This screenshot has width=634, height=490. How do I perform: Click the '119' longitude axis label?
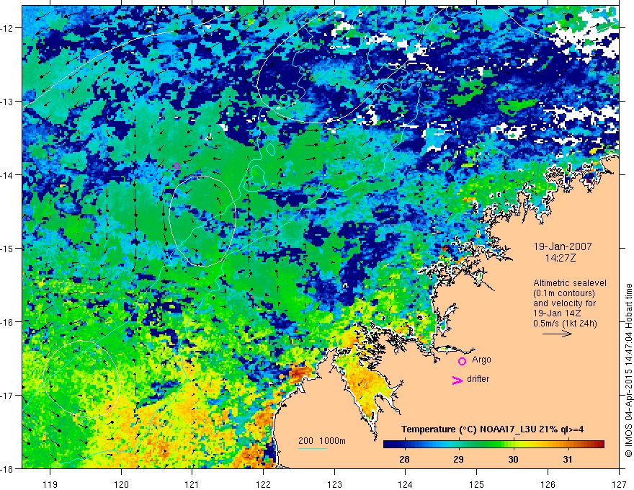click(x=50, y=484)
